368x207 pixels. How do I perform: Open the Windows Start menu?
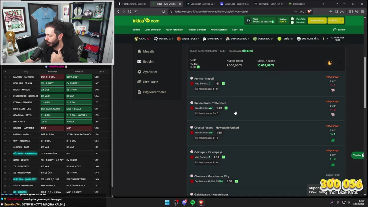click(x=167, y=202)
